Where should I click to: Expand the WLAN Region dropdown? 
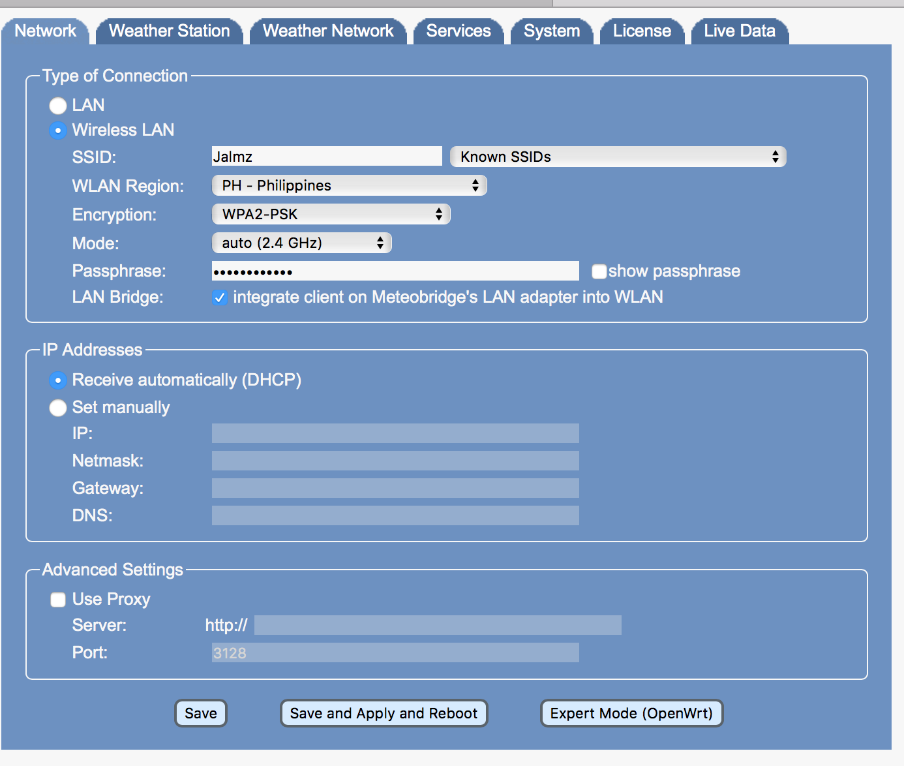[x=349, y=185]
